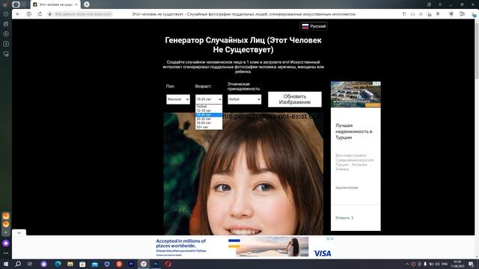The image size is (479, 269).
Task: Collapse bottom ad with chevron tab
Action: coord(19,232)
